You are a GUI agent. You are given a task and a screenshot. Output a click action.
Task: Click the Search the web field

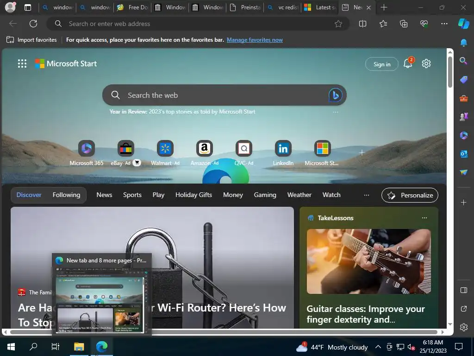click(225, 95)
